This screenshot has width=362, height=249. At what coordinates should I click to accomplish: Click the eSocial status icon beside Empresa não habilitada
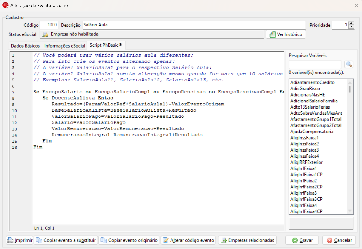click(x=46, y=34)
